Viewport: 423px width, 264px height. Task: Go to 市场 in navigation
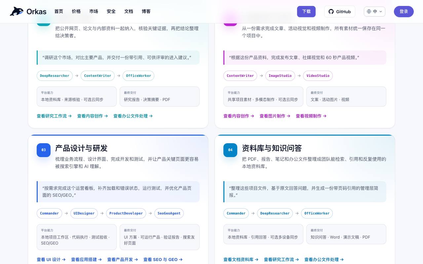(94, 12)
